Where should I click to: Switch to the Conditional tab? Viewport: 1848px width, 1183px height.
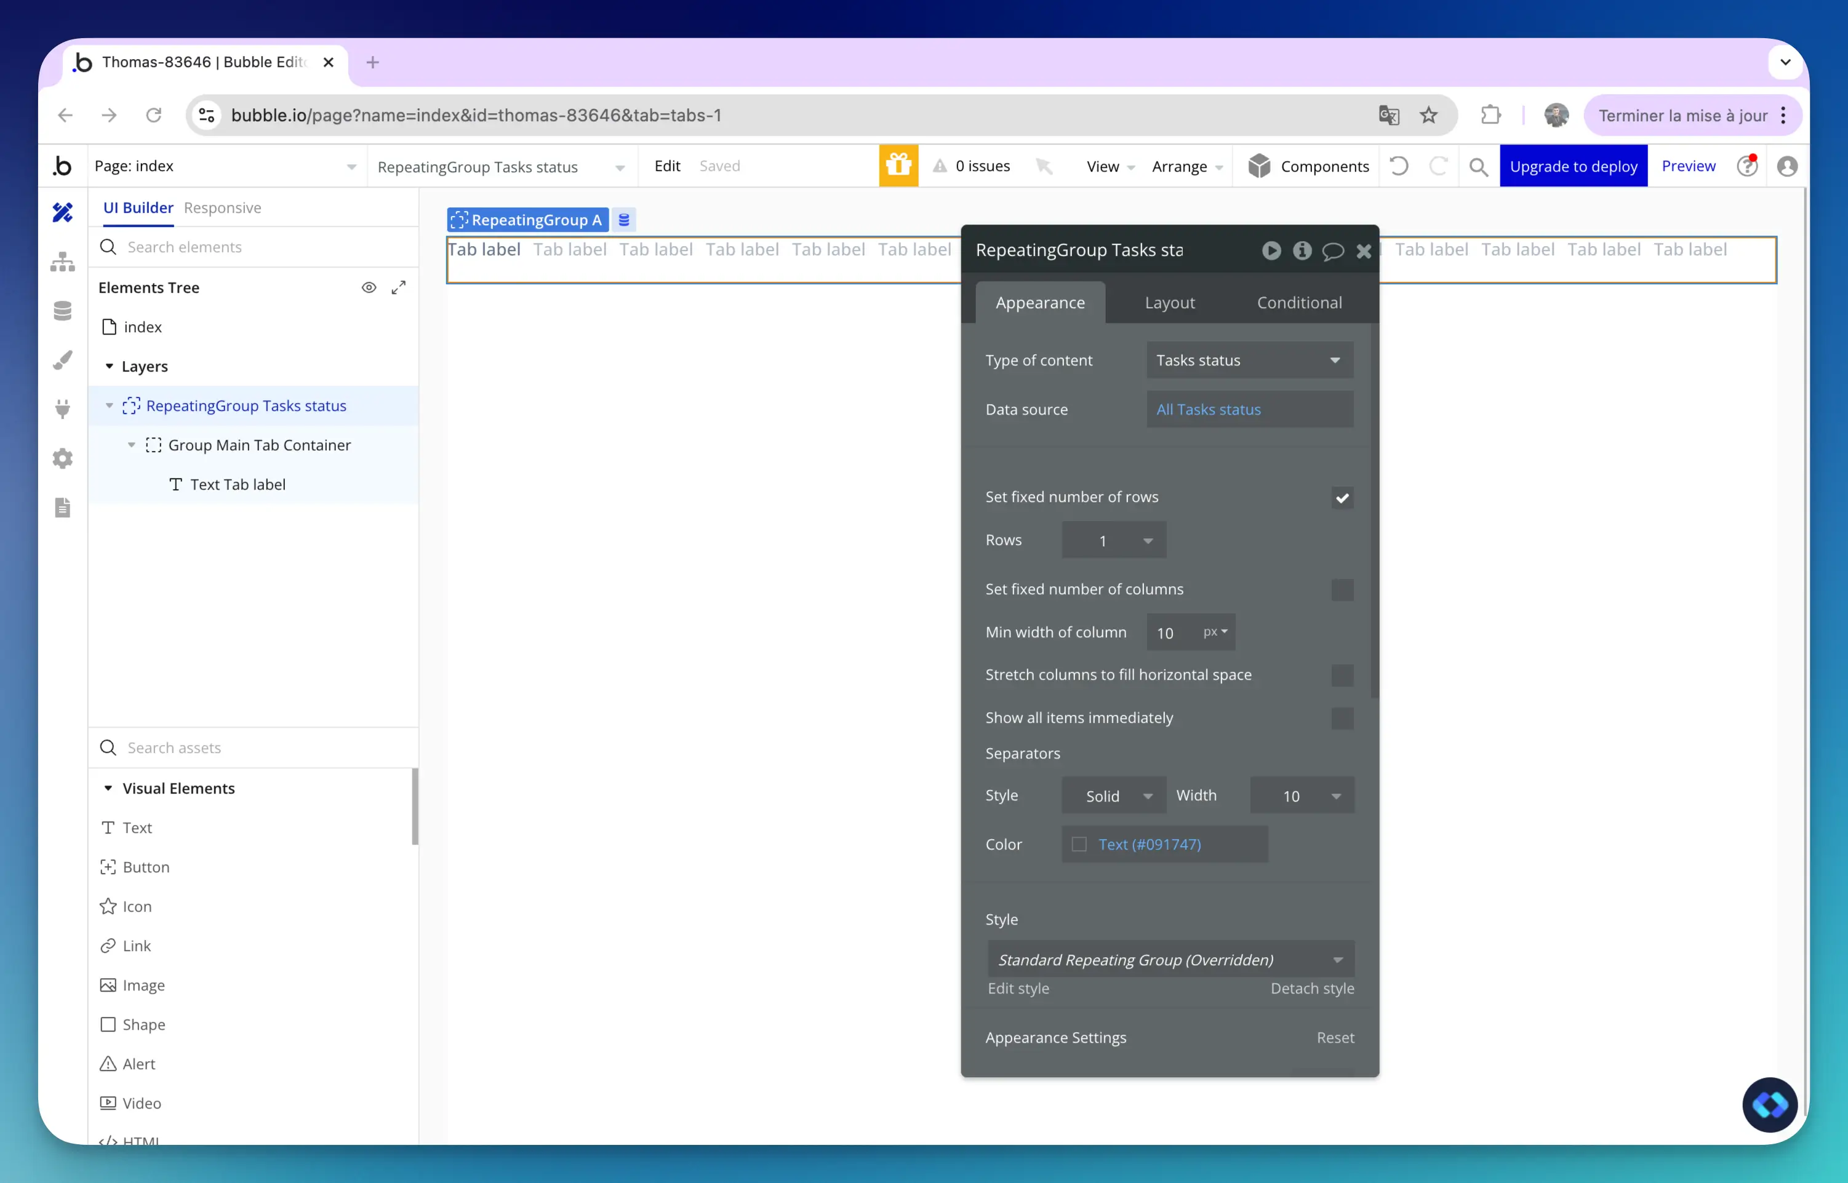point(1299,303)
